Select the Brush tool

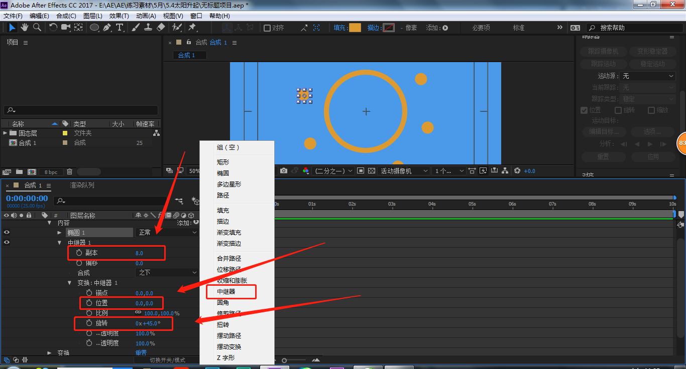pyautogui.click(x=136, y=28)
